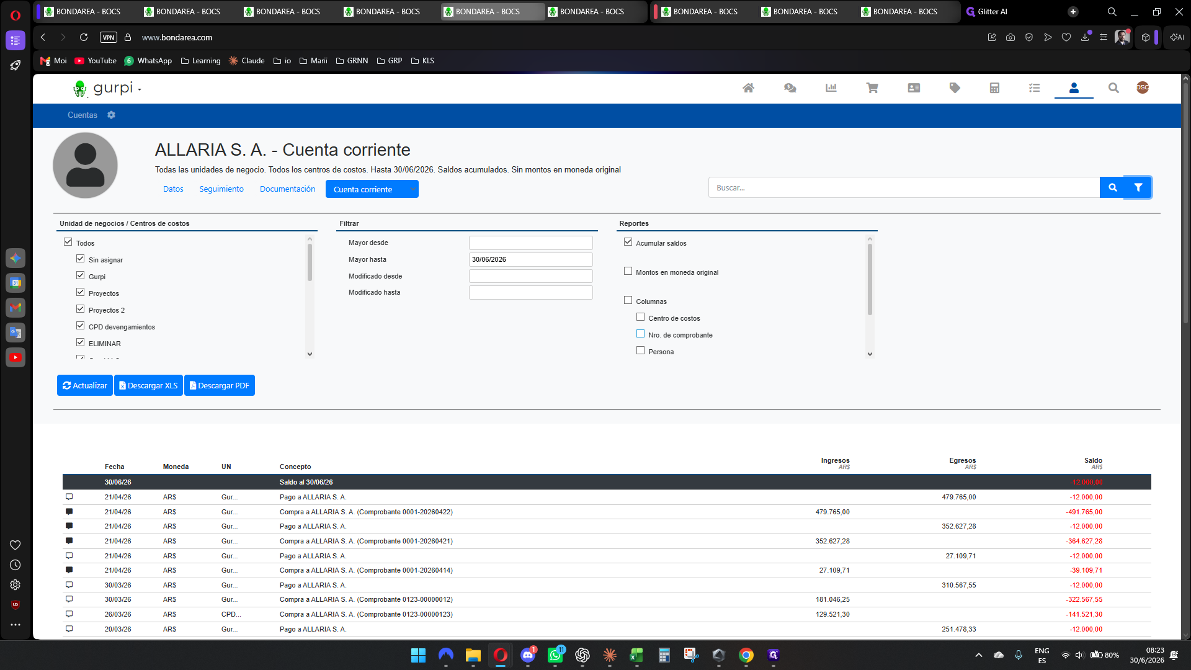Toggle the Proyectos 2 checkbox

[x=81, y=309]
